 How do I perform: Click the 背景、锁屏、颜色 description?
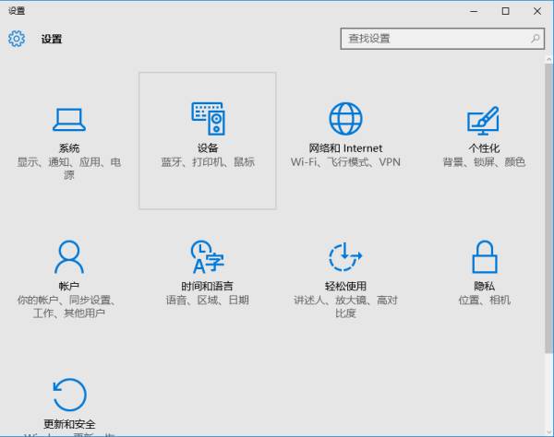[x=484, y=162]
